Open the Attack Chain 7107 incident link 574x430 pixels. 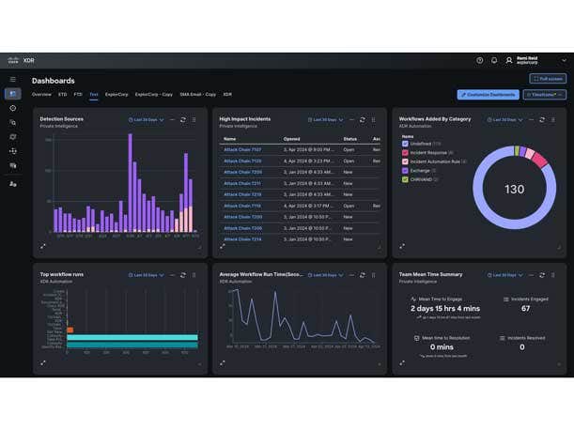(242, 149)
